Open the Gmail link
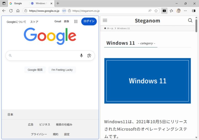The height and width of the screenshot is (140, 199). tap(58, 21)
